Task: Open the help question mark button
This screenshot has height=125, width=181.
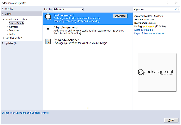Action: coord(168,3)
